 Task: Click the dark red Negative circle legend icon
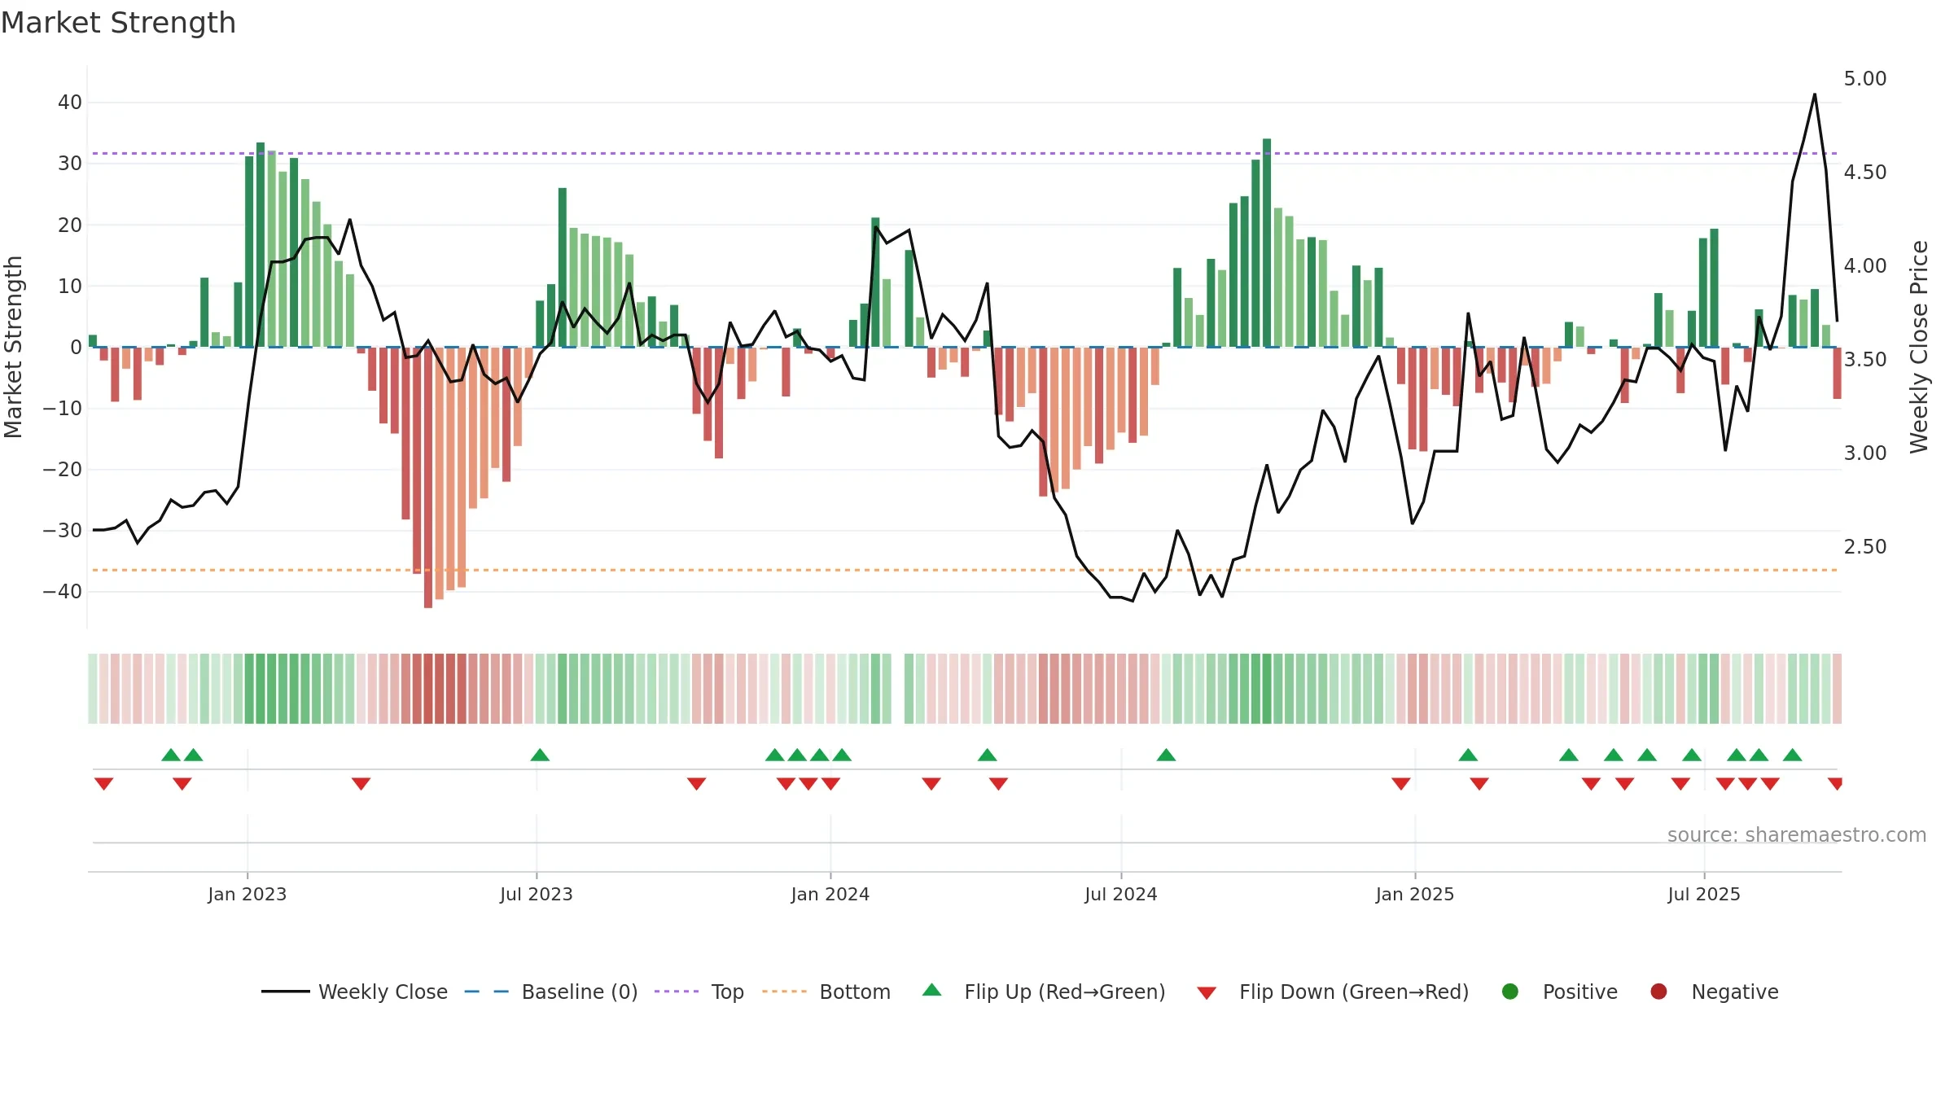pyautogui.click(x=1658, y=992)
